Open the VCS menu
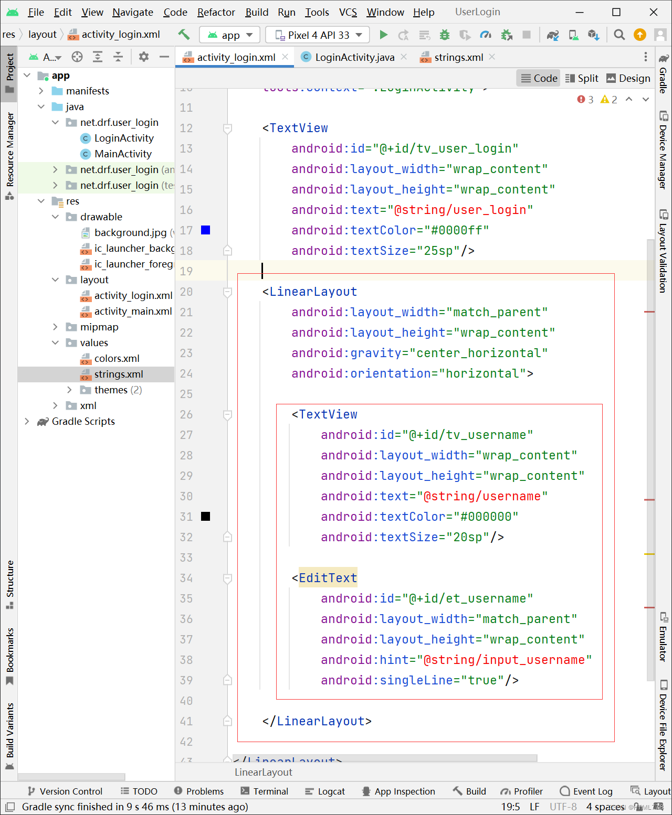This screenshot has width=672, height=815. (348, 12)
